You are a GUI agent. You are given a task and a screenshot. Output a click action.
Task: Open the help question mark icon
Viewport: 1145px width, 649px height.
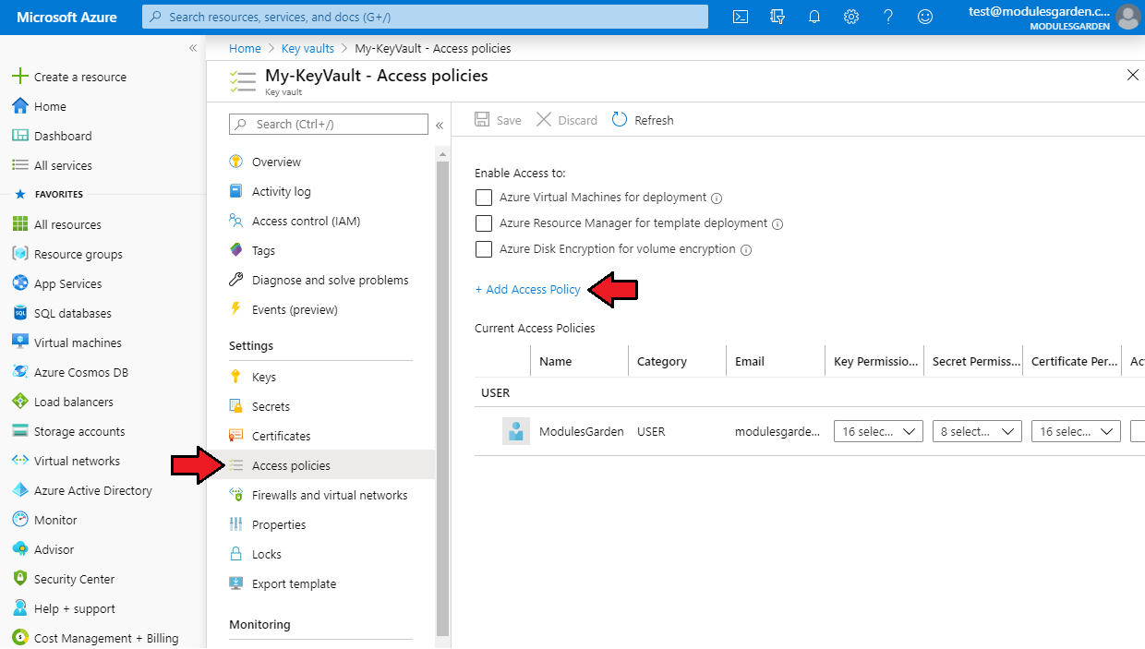tap(888, 17)
